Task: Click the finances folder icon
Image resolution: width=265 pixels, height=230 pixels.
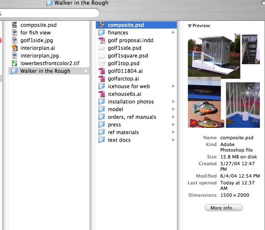Action: pyautogui.click(x=102, y=33)
